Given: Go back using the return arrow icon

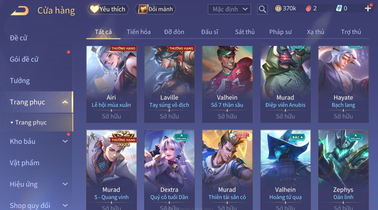Looking at the screenshot, I should tap(20, 11).
